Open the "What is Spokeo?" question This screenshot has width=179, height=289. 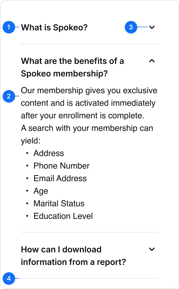tap(54, 27)
